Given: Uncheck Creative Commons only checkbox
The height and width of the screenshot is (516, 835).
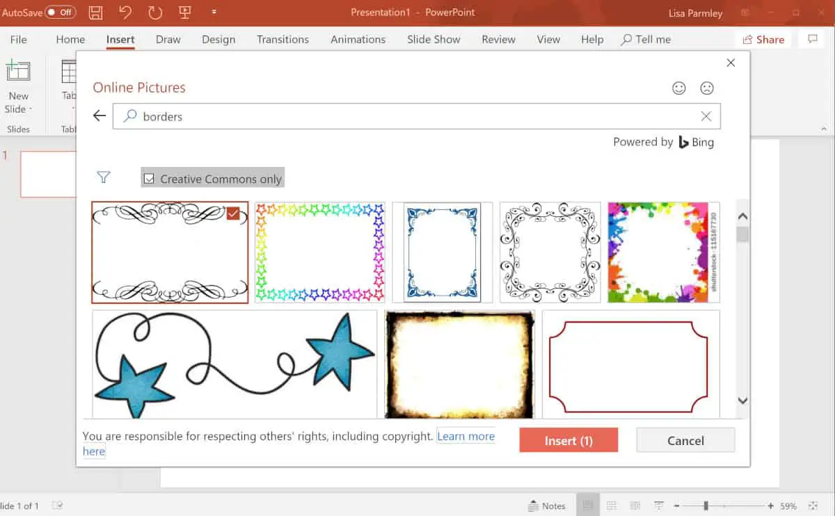Looking at the screenshot, I should (x=149, y=179).
